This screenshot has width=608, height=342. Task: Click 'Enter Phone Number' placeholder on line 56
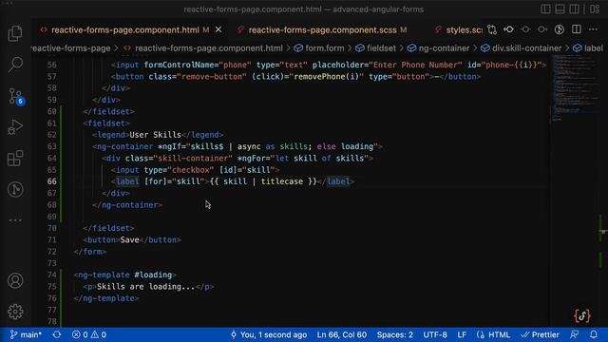(x=415, y=65)
